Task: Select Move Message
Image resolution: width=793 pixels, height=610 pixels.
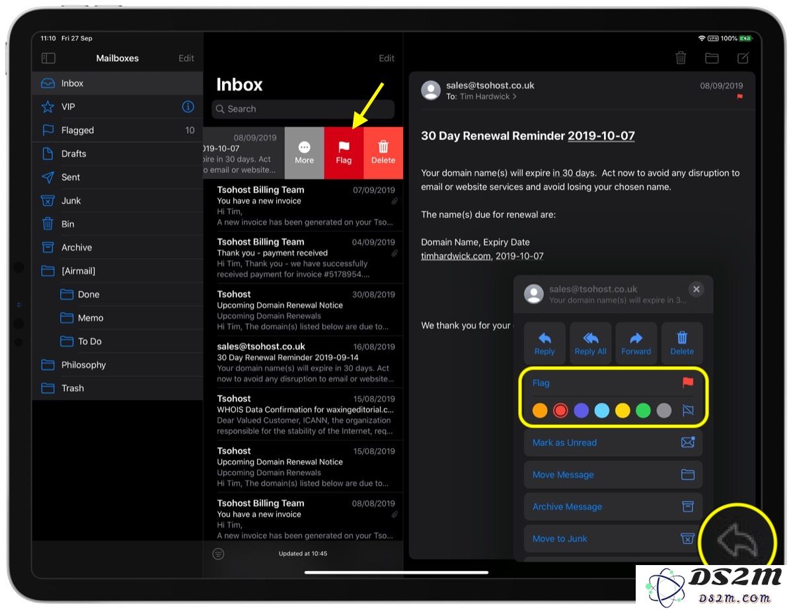Action: point(613,475)
